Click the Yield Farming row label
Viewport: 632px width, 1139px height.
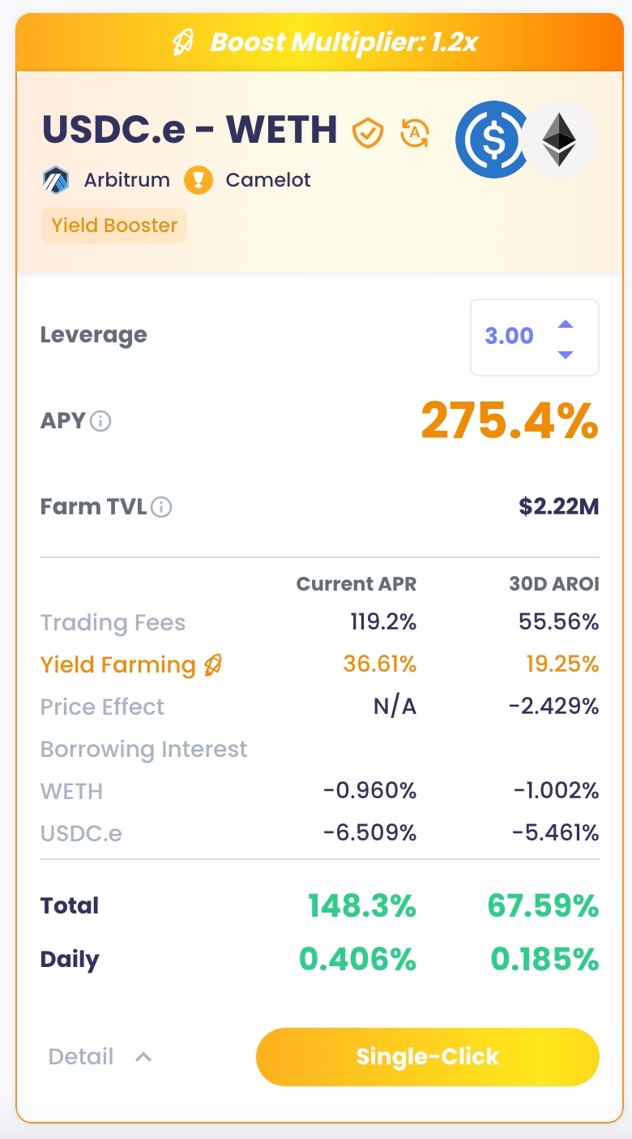tap(118, 665)
